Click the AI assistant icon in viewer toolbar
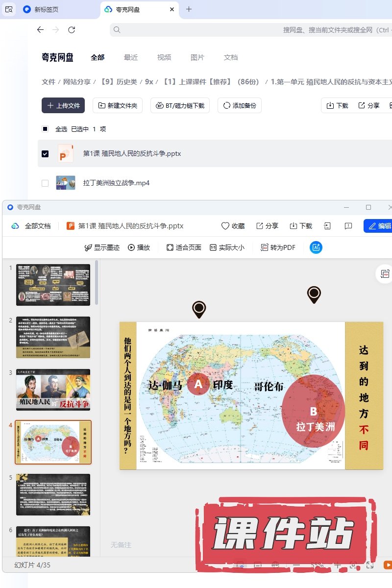Screen dimensions: 392x588 (316, 247)
